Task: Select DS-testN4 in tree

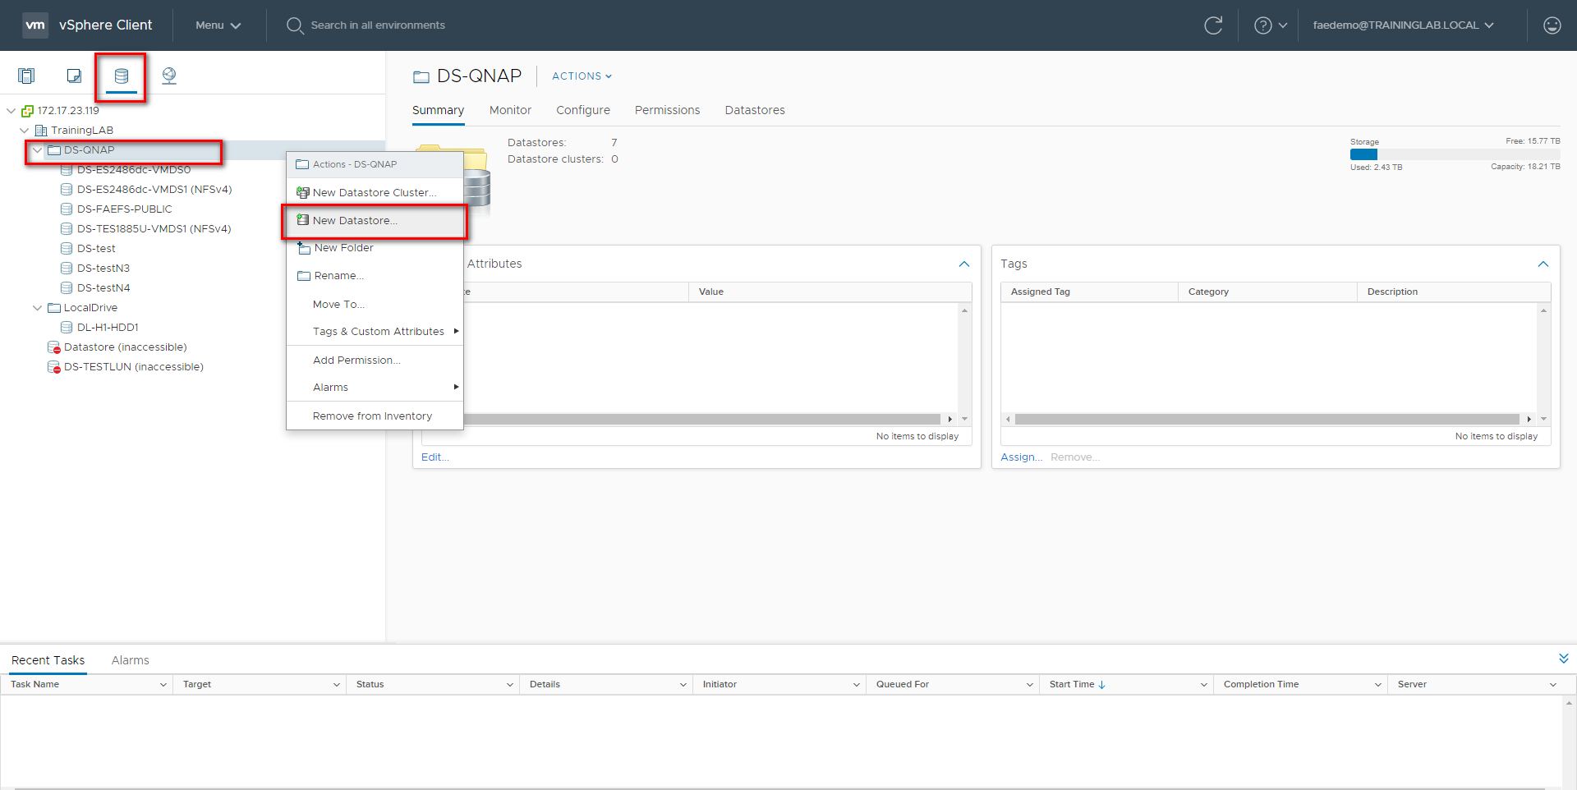Action: 103,288
